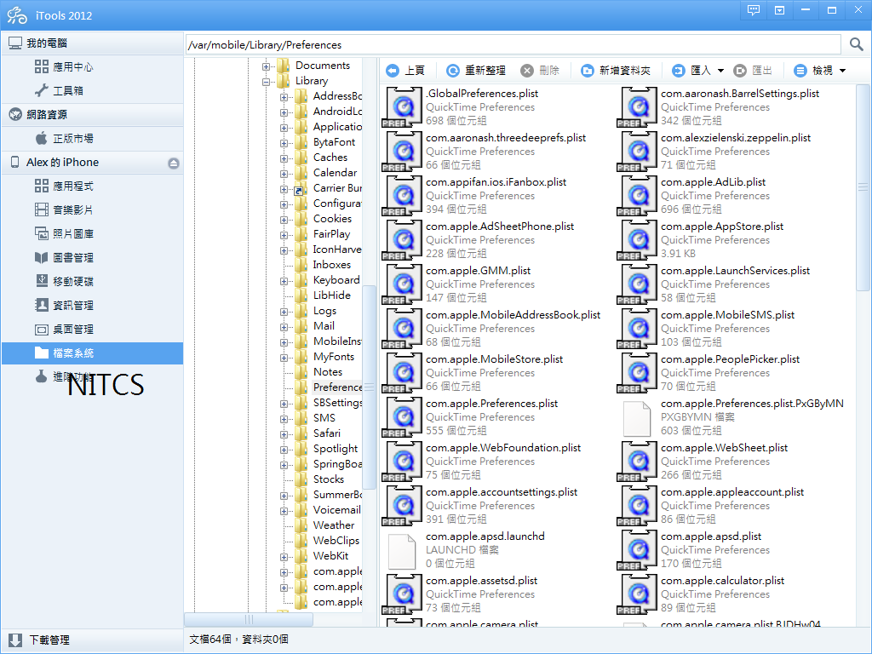Open 下載管理 download manager
The width and height of the screenshot is (872, 654).
pyautogui.click(x=92, y=640)
